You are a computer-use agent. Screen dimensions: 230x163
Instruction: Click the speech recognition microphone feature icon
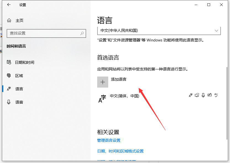tap(203, 95)
